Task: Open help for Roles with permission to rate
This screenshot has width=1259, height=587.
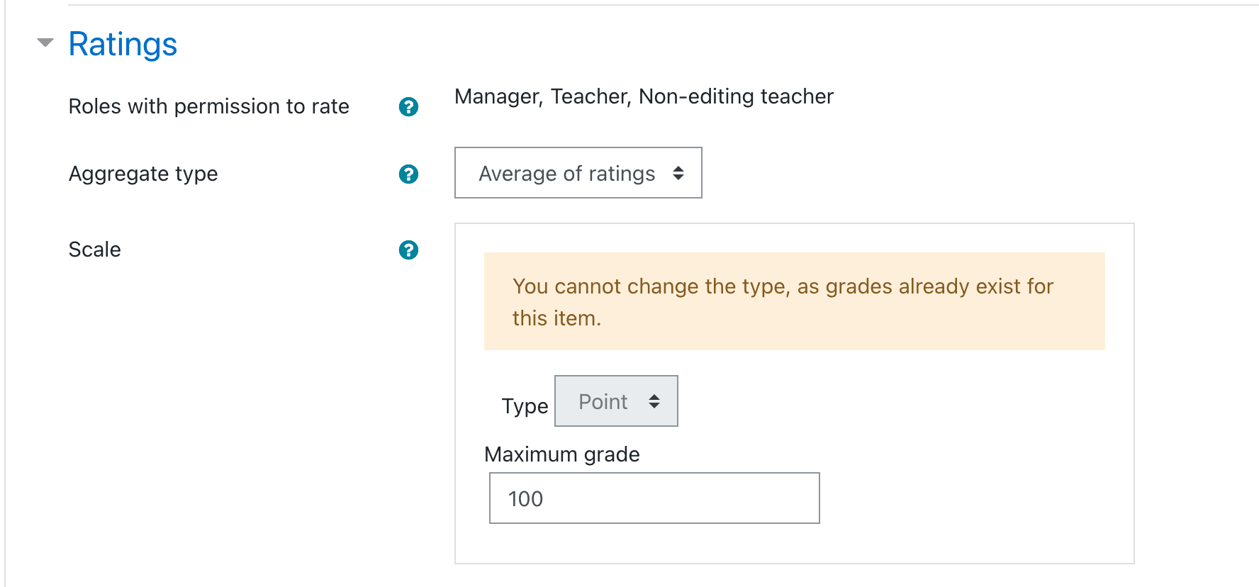Action: coord(408,106)
